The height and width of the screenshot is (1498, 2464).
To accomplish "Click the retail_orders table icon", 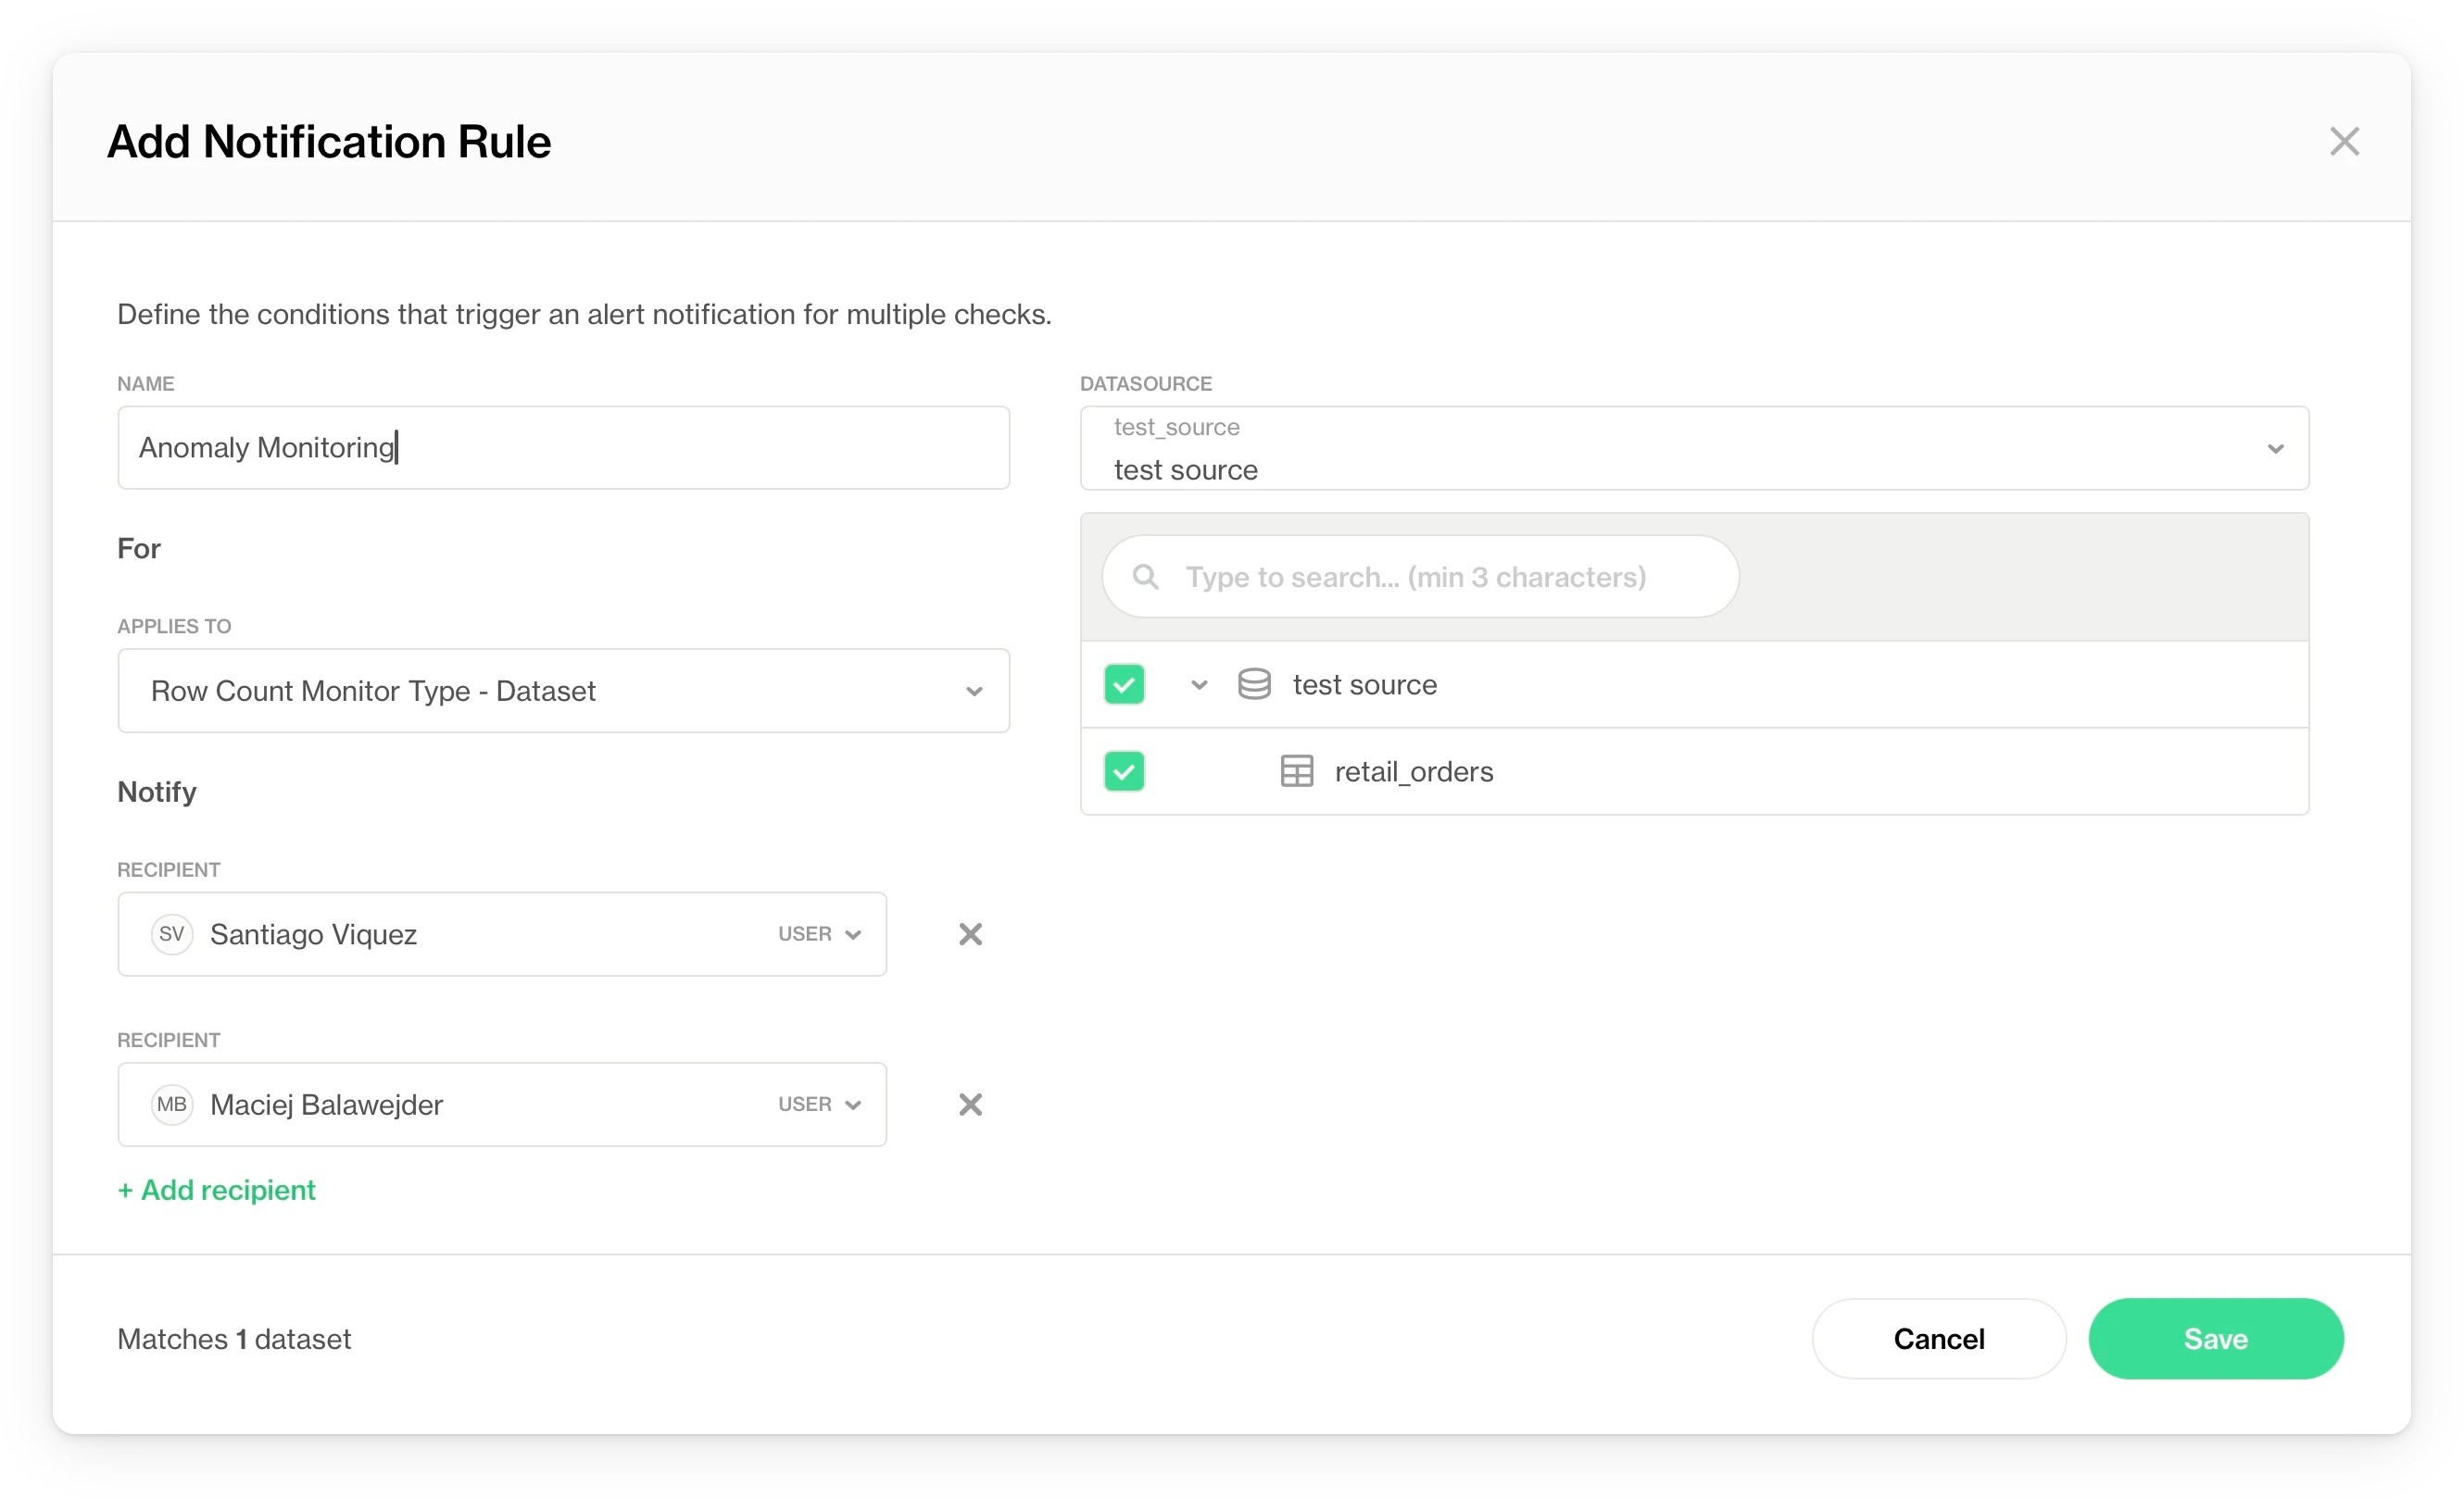I will click(x=1297, y=771).
